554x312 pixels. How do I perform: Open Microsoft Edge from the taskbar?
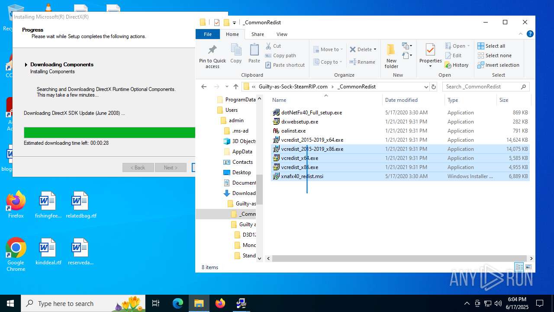[178, 303]
